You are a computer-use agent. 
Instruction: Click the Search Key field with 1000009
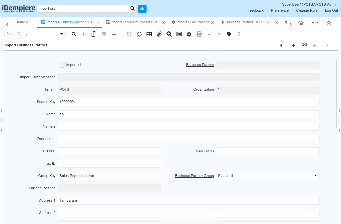pyautogui.click(x=188, y=102)
